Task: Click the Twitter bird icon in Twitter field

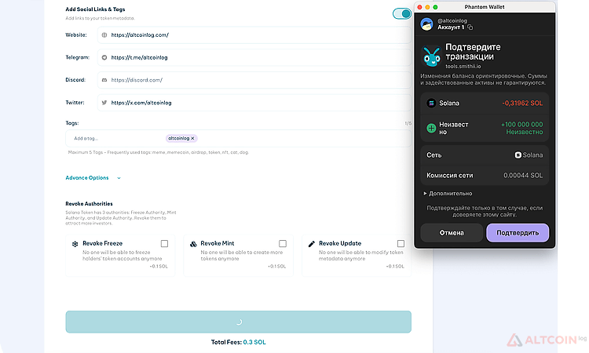Action: (104, 103)
